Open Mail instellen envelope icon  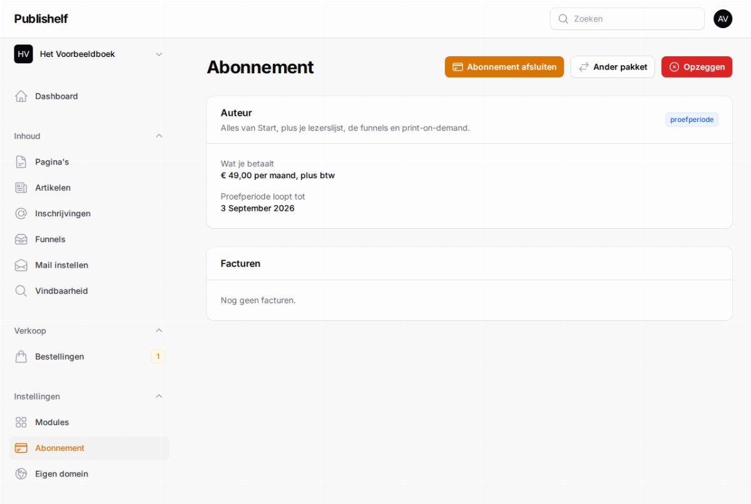pos(21,265)
